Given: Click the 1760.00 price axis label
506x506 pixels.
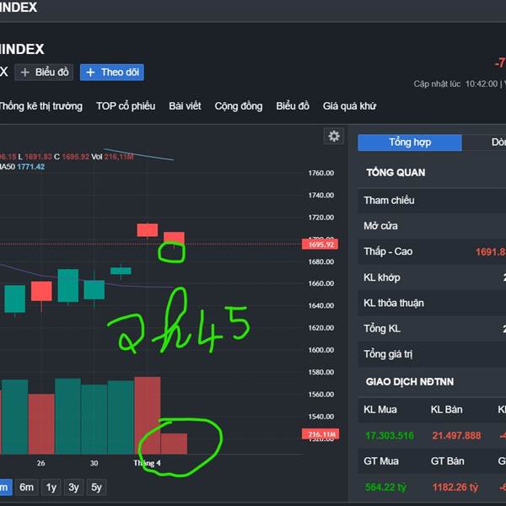Looking at the screenshot, I should 321,173.
